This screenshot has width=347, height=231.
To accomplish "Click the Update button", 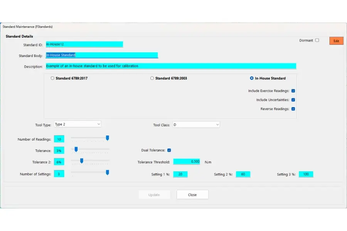I will coord(154,194).
